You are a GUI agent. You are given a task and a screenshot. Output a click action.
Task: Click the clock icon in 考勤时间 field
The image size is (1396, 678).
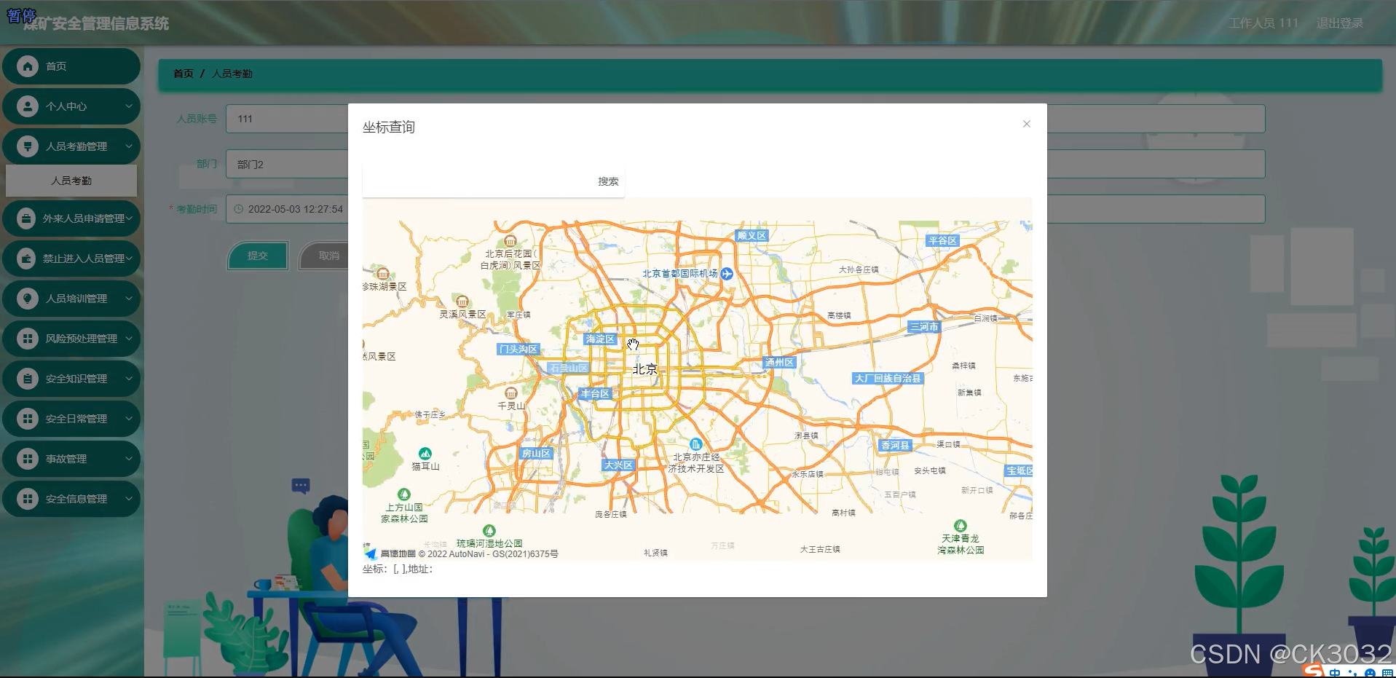[238, 209]
